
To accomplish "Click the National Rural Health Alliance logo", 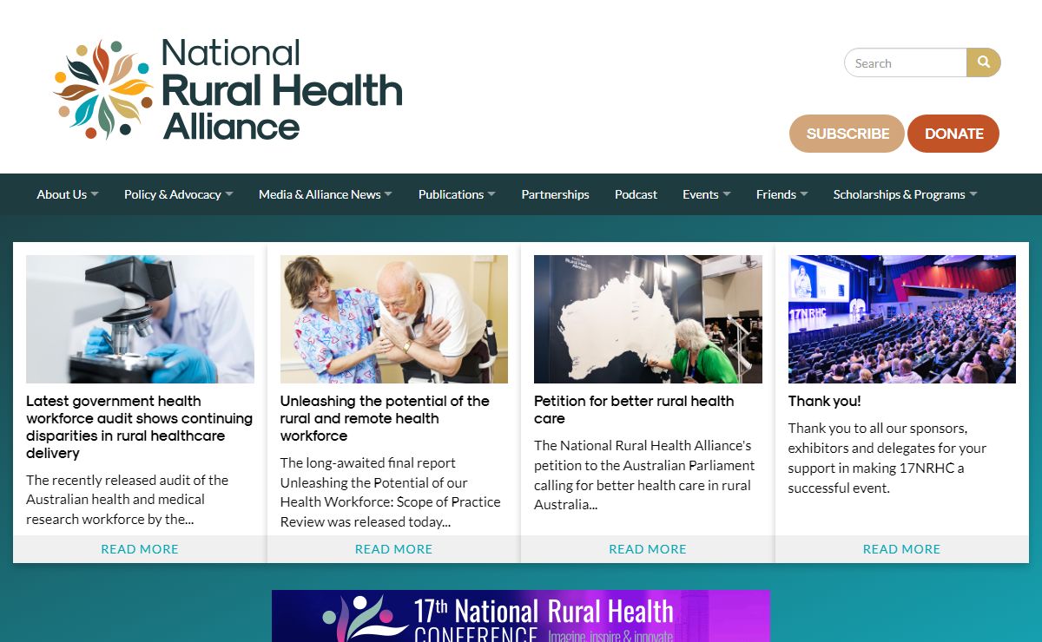I will [228, 89].
